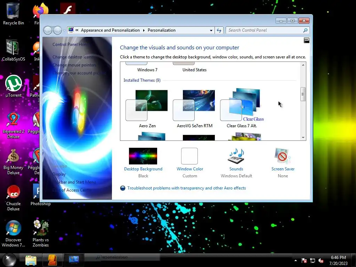The width and height of the screenshot is (356, 267).
Task: Click the Control Panel address bar icon
Action: tap(71, 30)
